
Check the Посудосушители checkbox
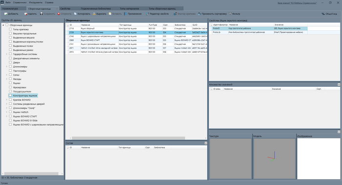click(x=10, y=91)
